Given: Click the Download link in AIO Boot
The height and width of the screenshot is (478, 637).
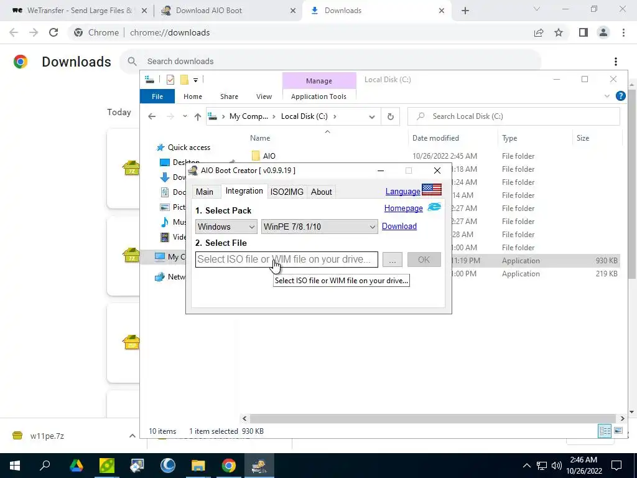Looking at the screenshot, I should click(399, 227).
